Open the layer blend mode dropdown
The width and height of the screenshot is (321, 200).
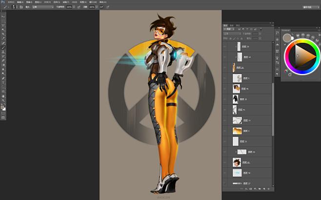click(232, 34)
